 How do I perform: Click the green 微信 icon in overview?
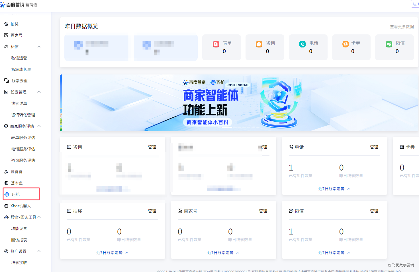point(389,44)
